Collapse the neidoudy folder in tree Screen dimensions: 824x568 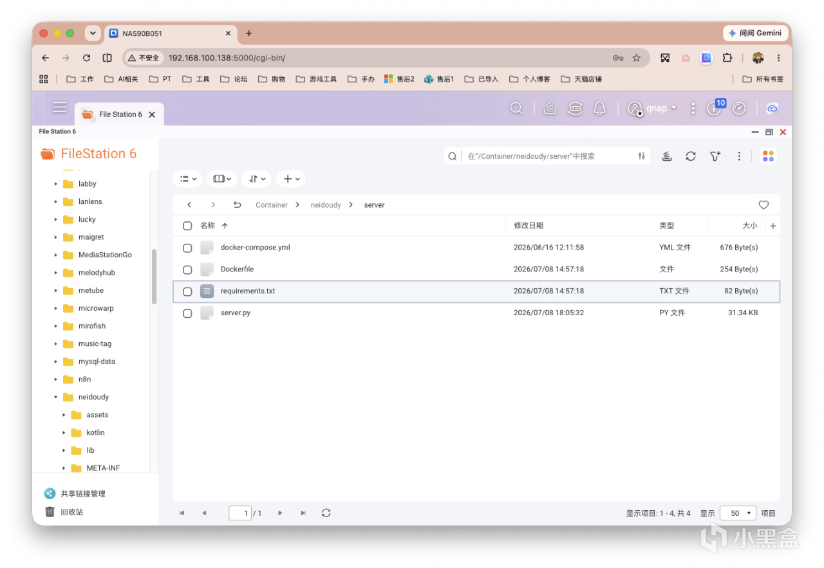pos(56,397)
